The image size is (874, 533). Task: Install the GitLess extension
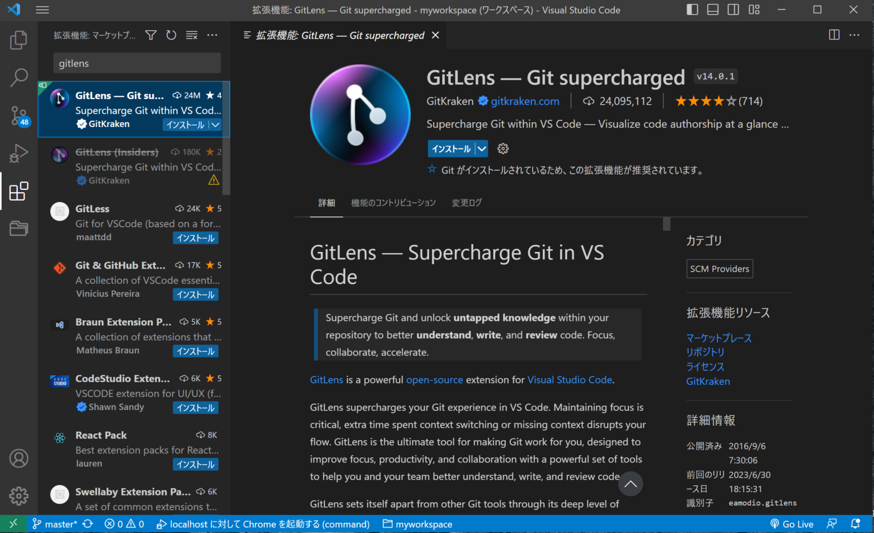pos(195,238)
